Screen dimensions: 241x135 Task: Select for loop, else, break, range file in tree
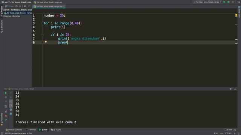coord(18,13)
